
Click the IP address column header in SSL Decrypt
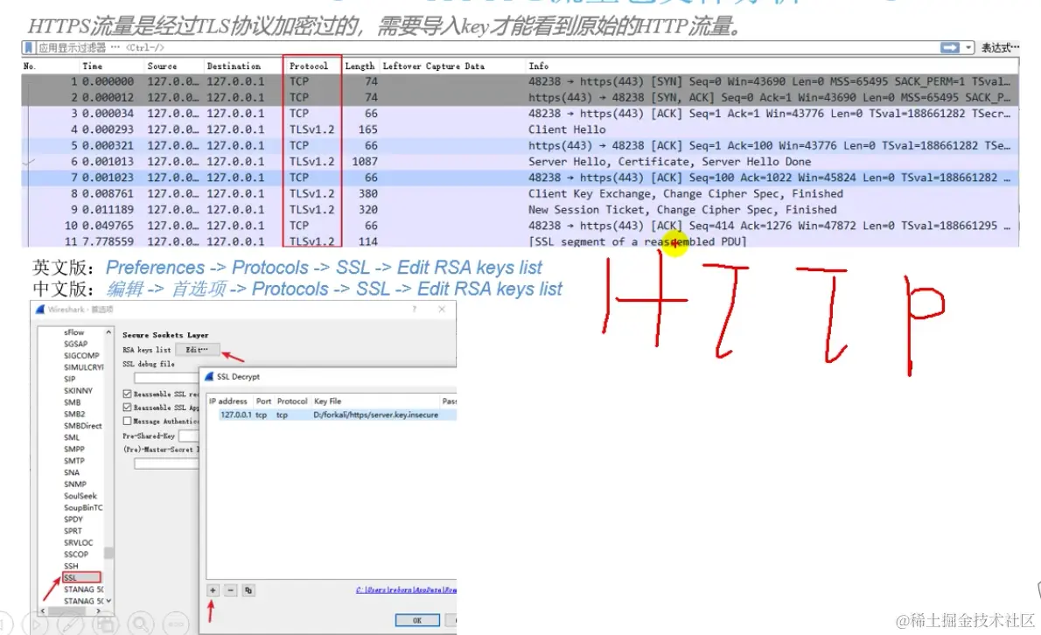coord(227,401)
